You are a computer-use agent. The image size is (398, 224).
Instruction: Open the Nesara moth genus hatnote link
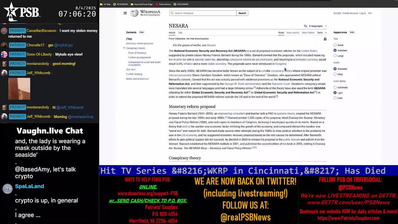pyautogui.click(x=211, y=45)
